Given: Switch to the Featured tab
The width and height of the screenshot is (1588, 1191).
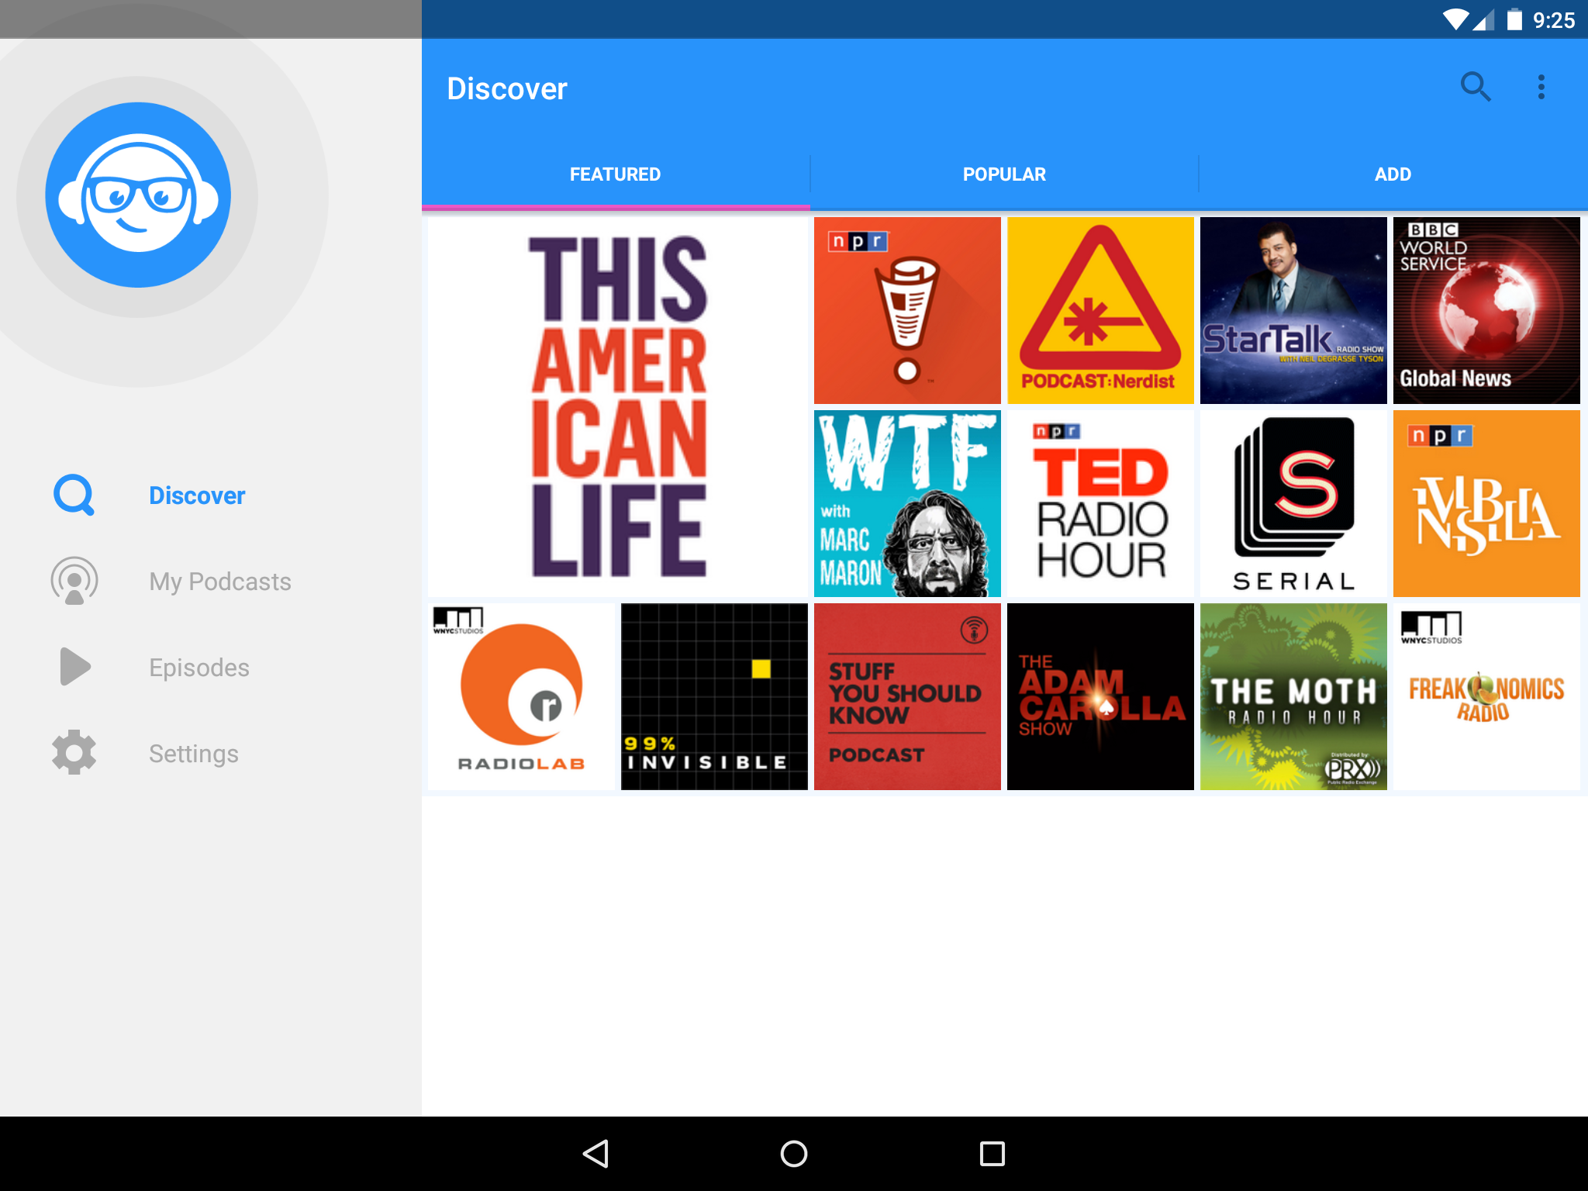Looking at the screenshot, I should click(x=616, y=174).
